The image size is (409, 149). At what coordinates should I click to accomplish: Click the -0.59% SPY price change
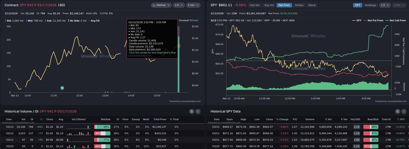pyautogui.click(x=240, y=5)
